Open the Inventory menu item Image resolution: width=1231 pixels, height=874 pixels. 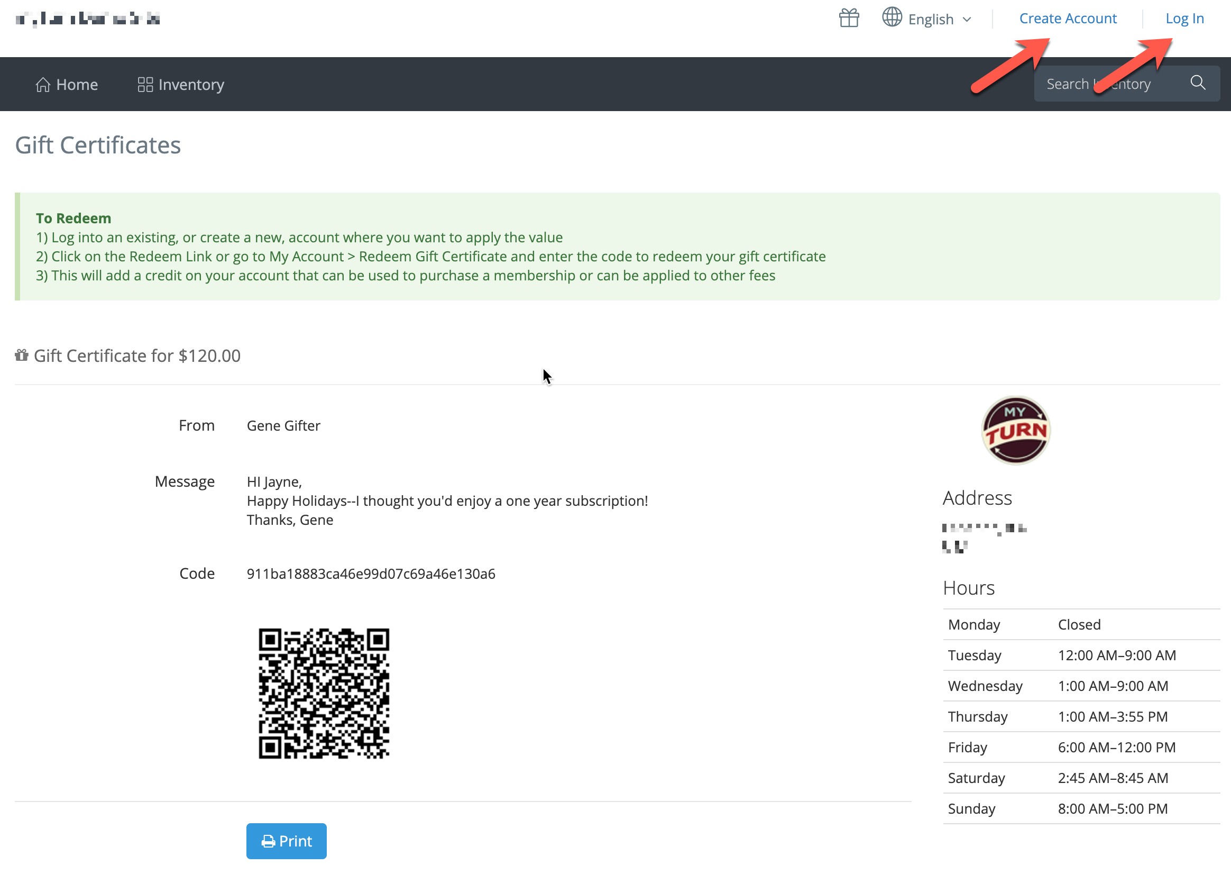click(x=181, y=85)
